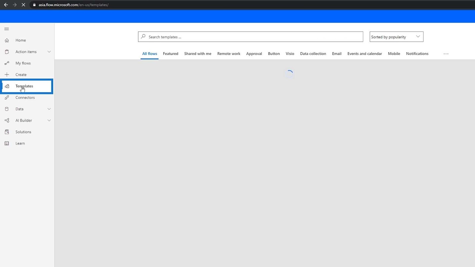Click the Action items label

point(26,52)
